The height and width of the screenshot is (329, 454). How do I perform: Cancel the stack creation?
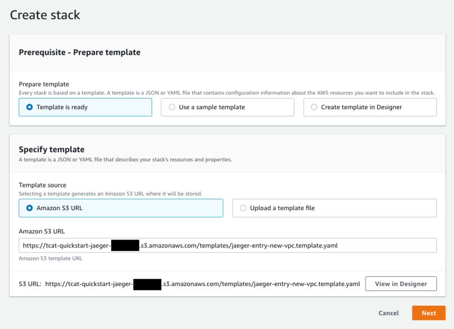coord(389,313)
